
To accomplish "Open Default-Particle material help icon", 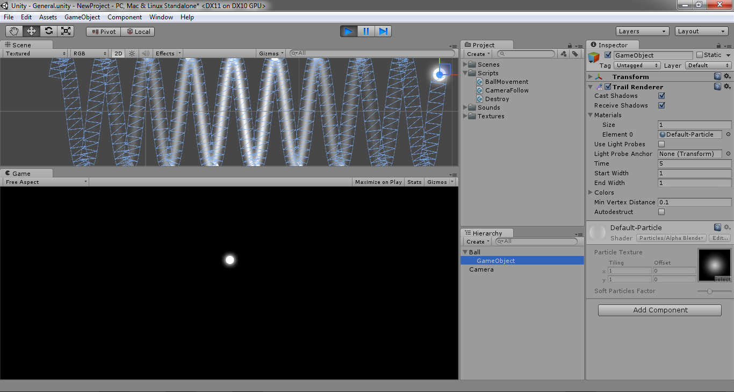I will tap(717, 227).
